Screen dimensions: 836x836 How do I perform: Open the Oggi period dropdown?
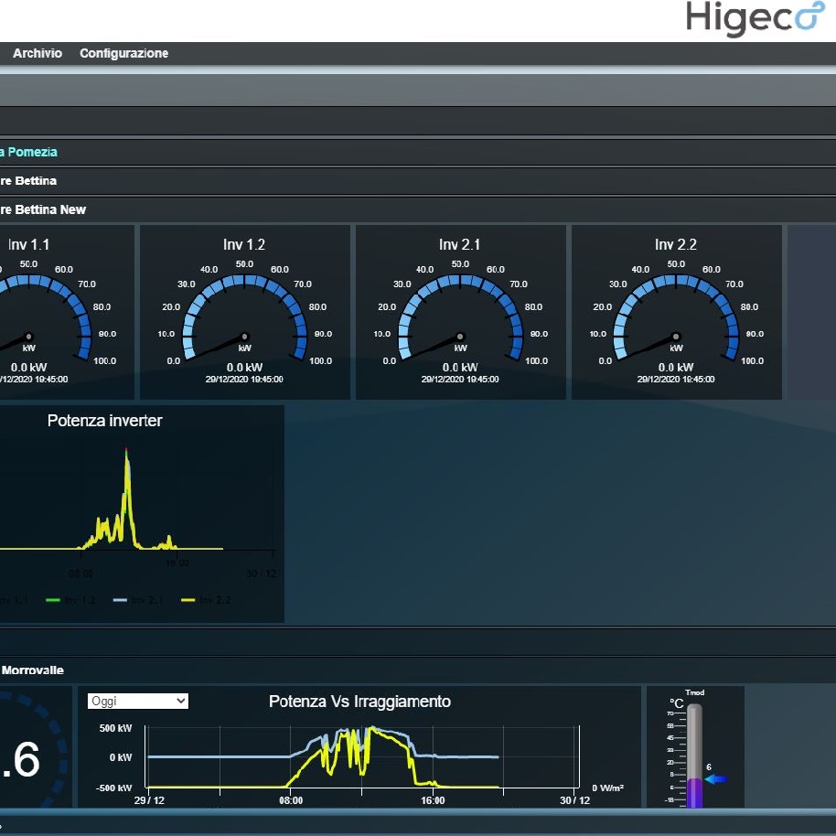point(138,702)
